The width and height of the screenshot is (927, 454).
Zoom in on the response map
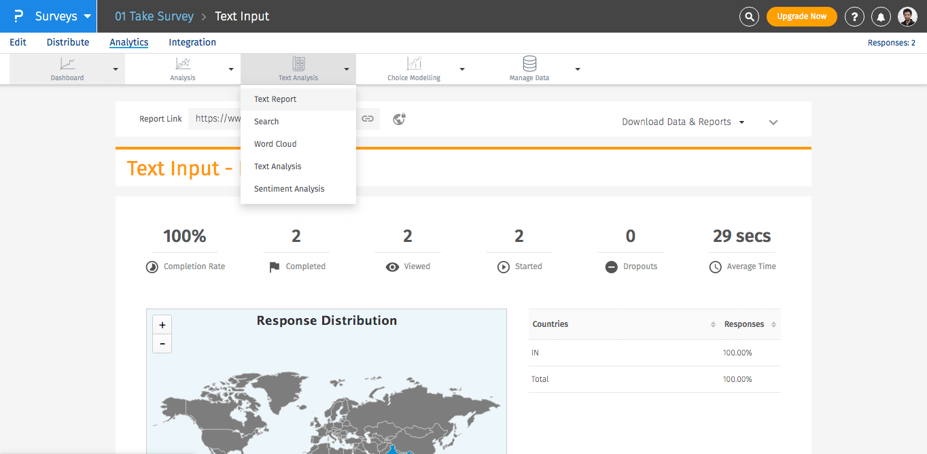(162, 325)
